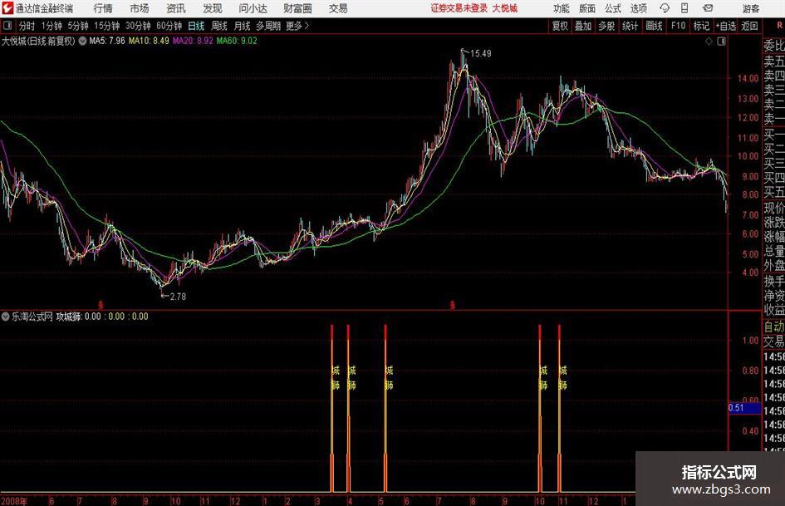Click the customer service headset icon
Image resolution: width=785 pixels, height=506 pixels.
[x=665, y=8]
